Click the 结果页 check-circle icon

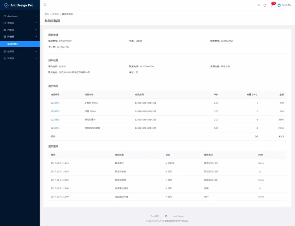(5, 52)
